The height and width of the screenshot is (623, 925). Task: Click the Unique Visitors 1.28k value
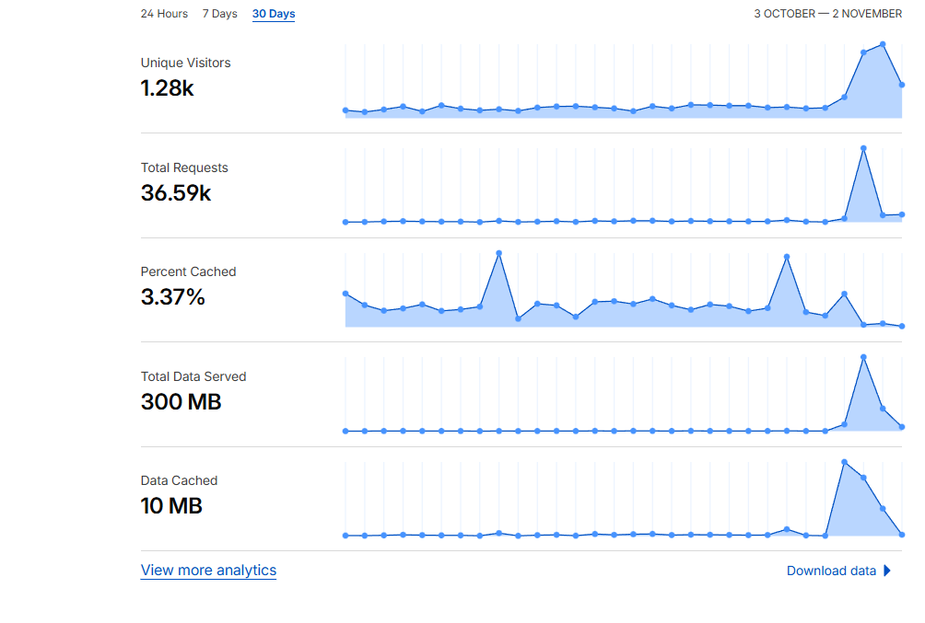point(167,88)
